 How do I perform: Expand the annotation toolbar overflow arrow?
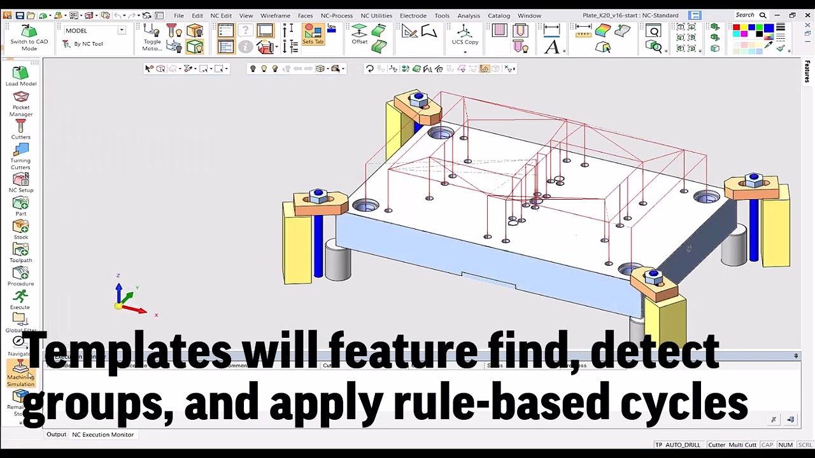[564, 51]
